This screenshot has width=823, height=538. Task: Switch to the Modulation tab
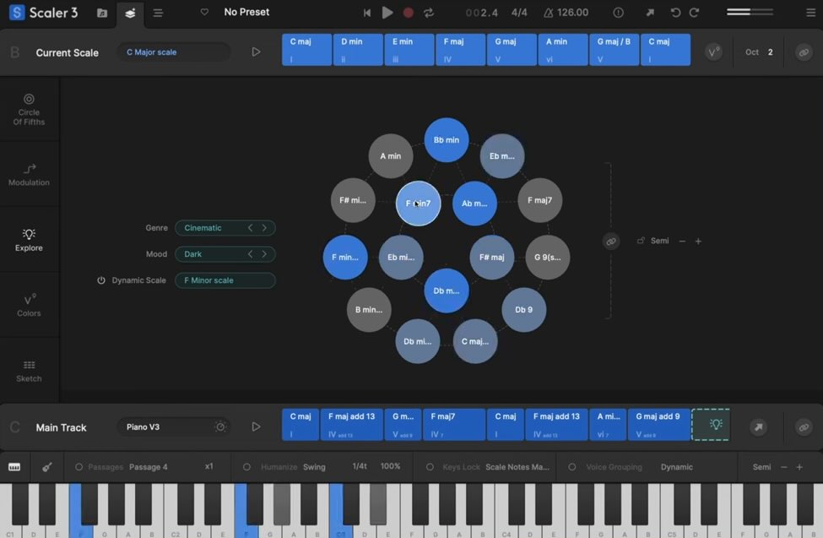(x=29, y=175)
